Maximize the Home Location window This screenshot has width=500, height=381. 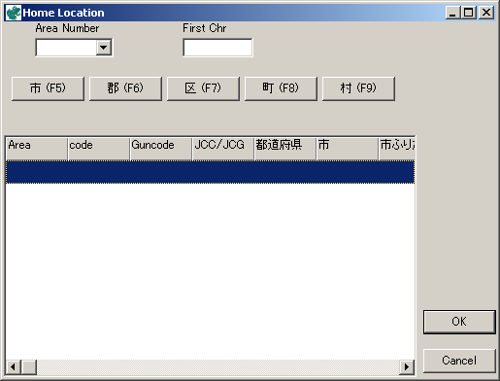[469, 13]
